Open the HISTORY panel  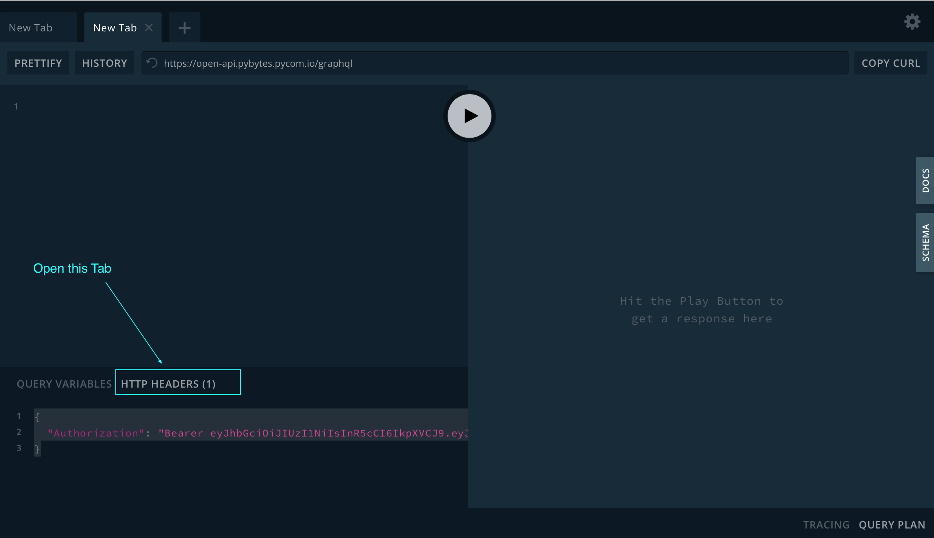(x=104, y=63)
